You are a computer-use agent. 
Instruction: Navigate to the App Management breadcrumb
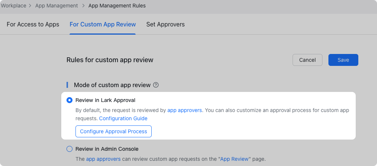coord(56,6)
